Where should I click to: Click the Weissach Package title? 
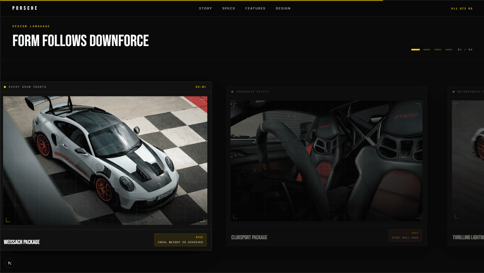[x=22, y=242]
